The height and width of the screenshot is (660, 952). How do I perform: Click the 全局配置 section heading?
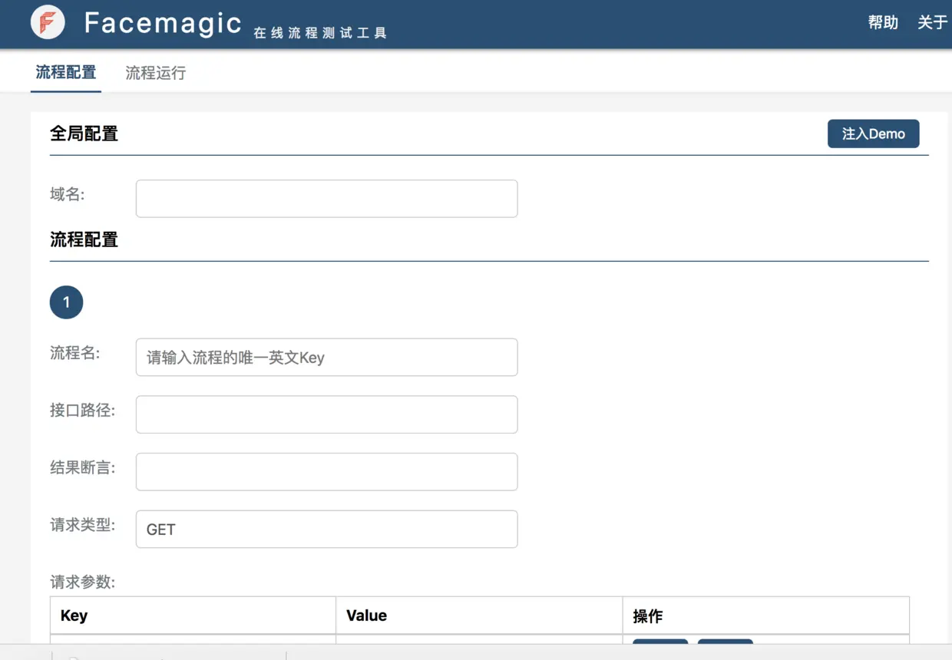click(84, 134)
